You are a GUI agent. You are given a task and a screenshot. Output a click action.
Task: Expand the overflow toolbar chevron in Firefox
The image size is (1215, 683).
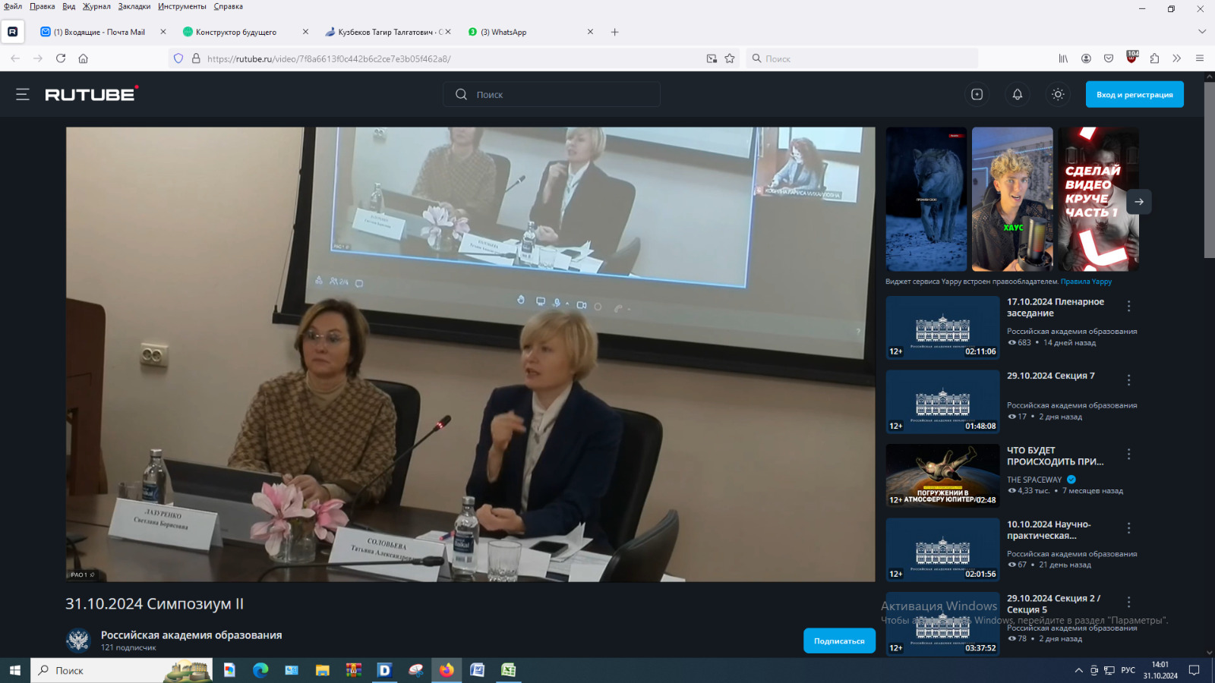[1176, 58]
